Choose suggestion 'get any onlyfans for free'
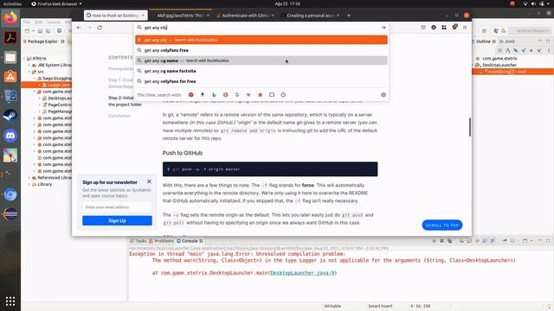This screenshot has height=311, width=554. (261, 81)
